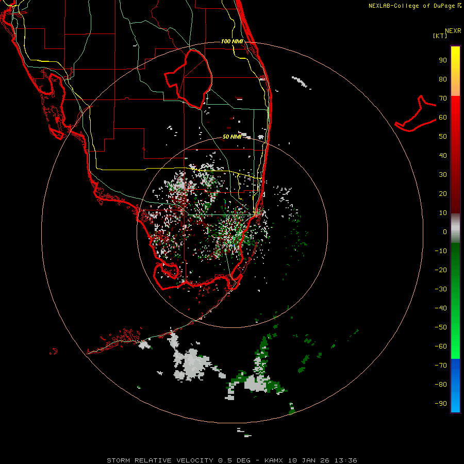
Task: Click the 10 value on the velocity scale
Action: point(443,213)
